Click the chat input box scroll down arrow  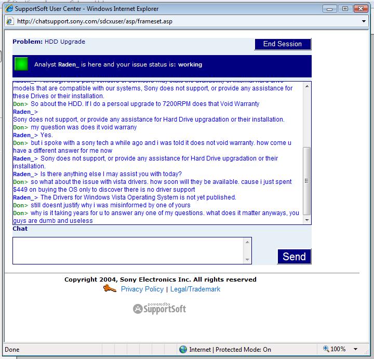[x=247, y=259]
